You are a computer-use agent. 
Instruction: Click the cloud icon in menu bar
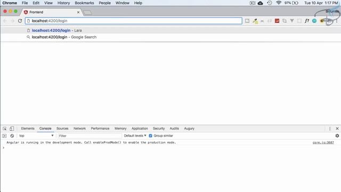tap(260, 3)
